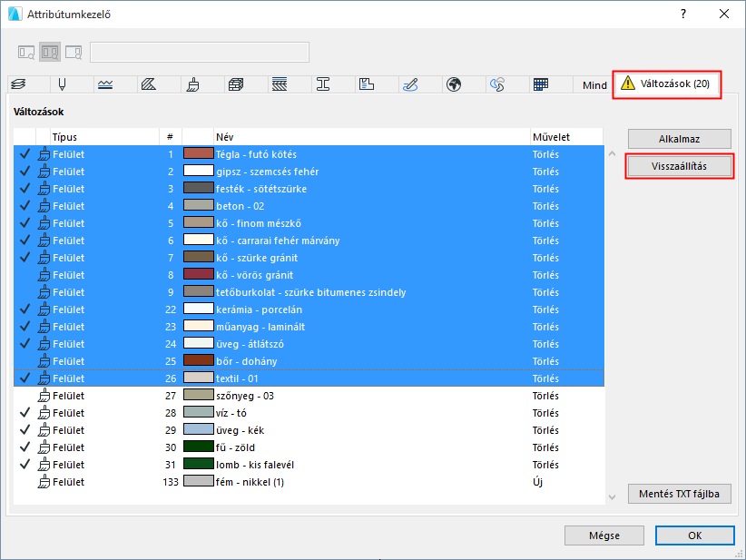Click help question mark in title bar
Screen dimensions: 746x560
[x=683, y=14]
